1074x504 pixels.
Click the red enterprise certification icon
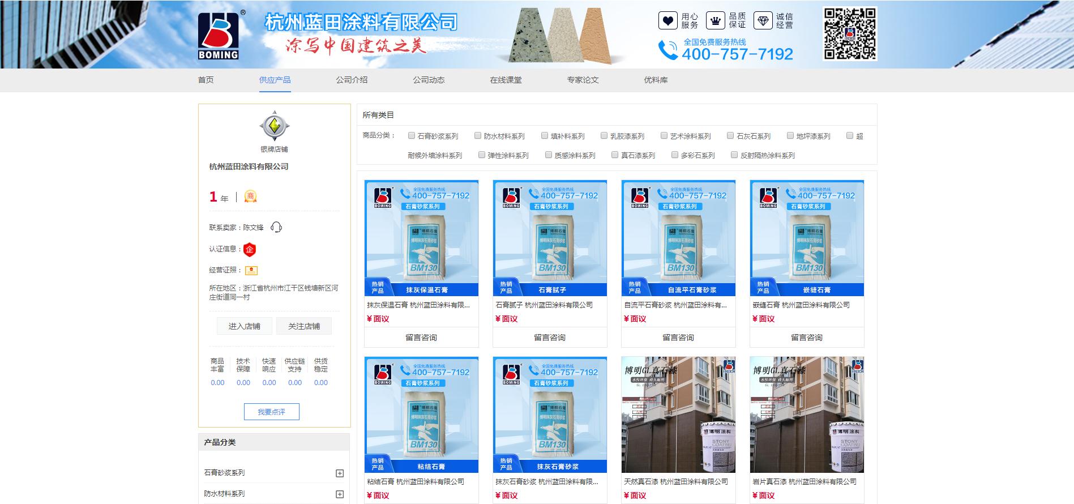point(250,249)
